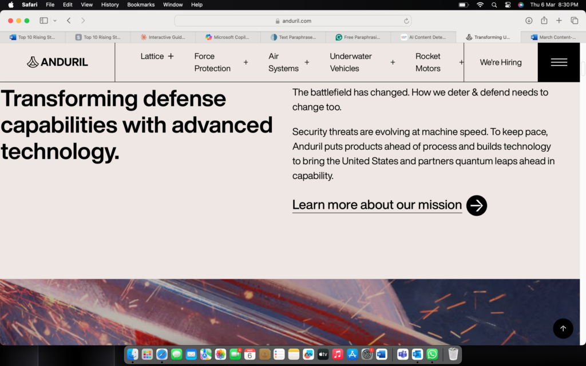The image size is (586, 366).
Task: Click the anduril.com address bar
Action: [293, 21]
